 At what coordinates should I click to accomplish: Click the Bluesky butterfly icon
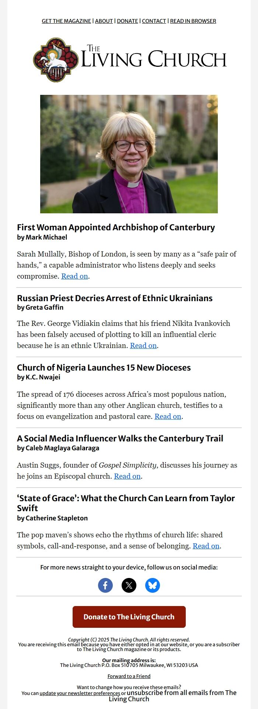153,585
